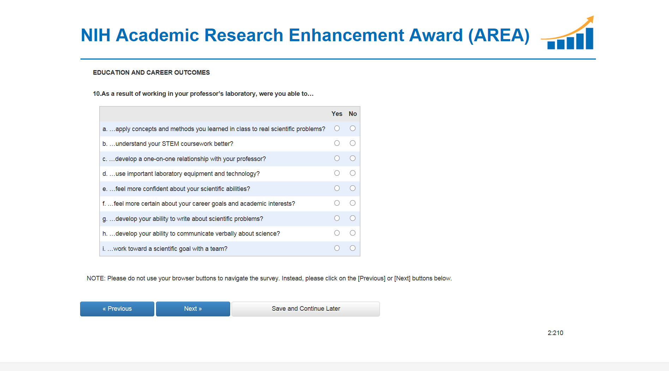The height and width of the screenshot is (371, 669).
Task: Pick No for confidence in scientific abilities
Action: click(x=352, y=188)
